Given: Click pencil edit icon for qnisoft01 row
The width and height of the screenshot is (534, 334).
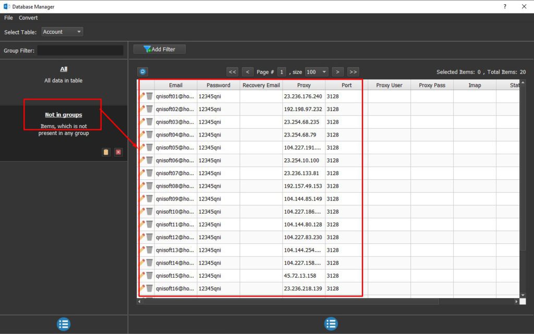Looking at the screenshot, I should click(142, 96).
